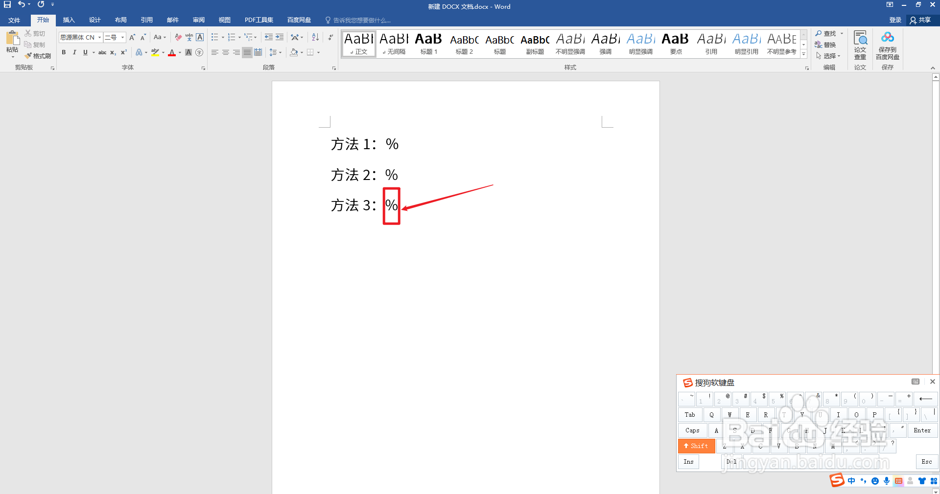Toggle italic formatting
Image resolution: width=940 pixels, height=494 pixels.
pos(74,52)
